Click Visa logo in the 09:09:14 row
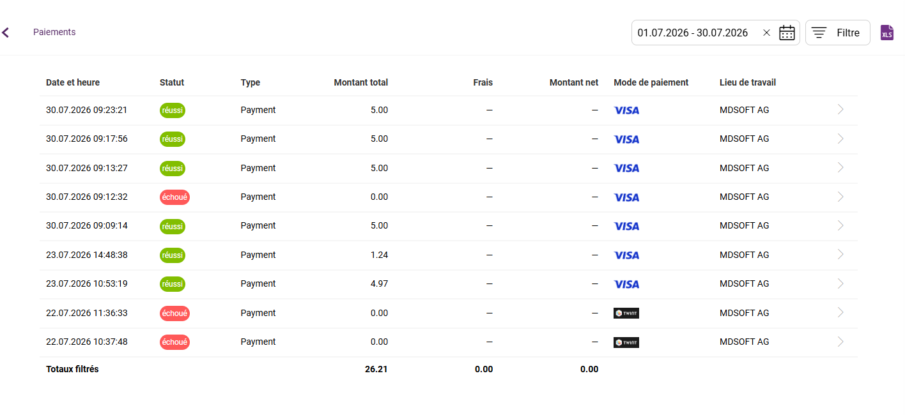This screenshot has height=415, width=905. tap(626, 226)
